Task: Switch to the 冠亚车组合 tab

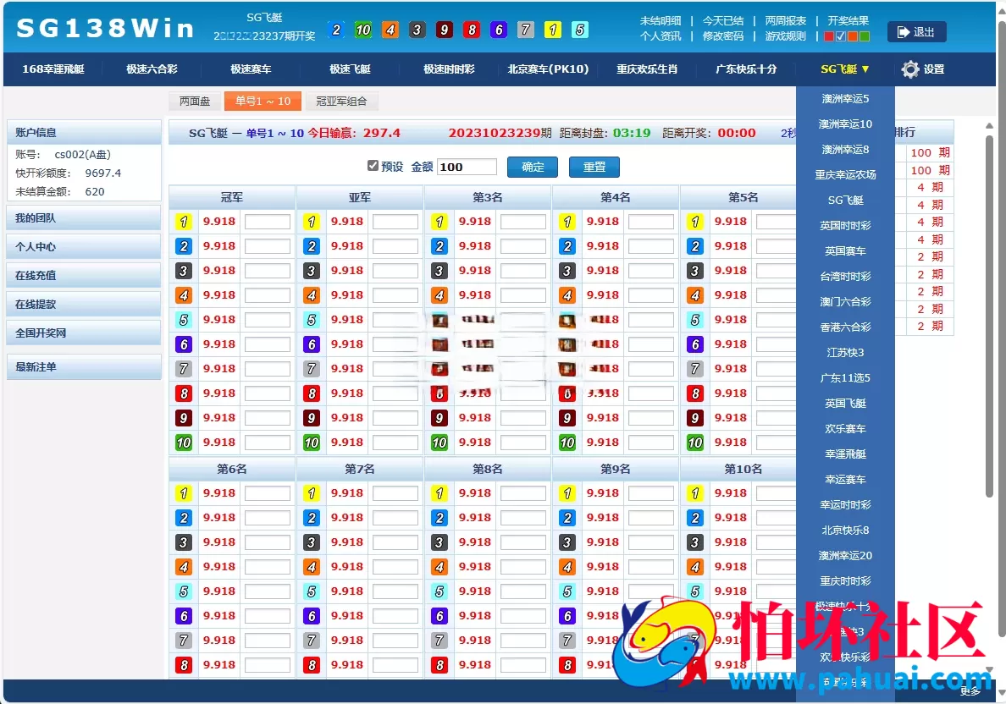Action: click(x=342, y=102)
